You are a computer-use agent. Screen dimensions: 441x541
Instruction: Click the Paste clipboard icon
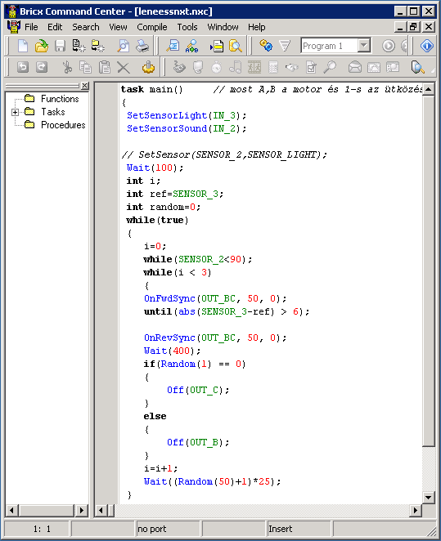click(104, 67)
